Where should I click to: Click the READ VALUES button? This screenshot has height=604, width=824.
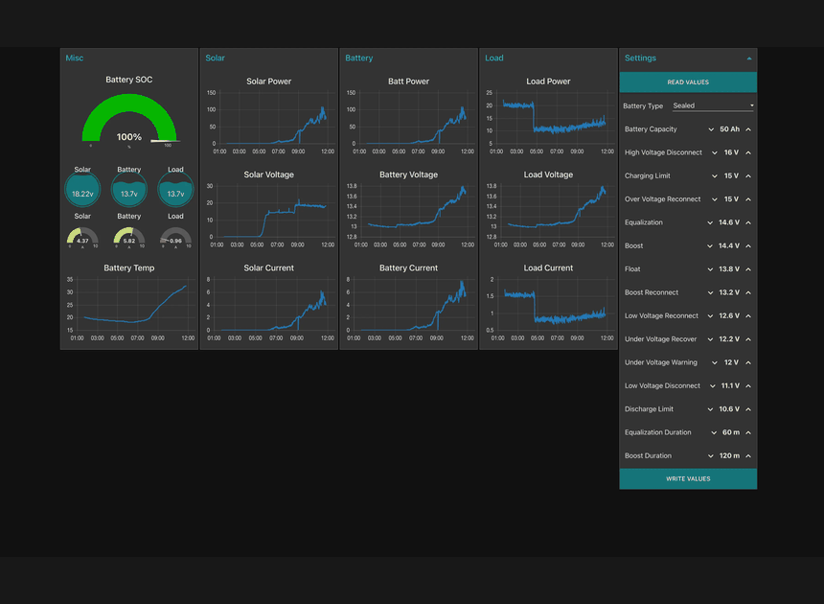pyautogui.click(x=688, y=82)
